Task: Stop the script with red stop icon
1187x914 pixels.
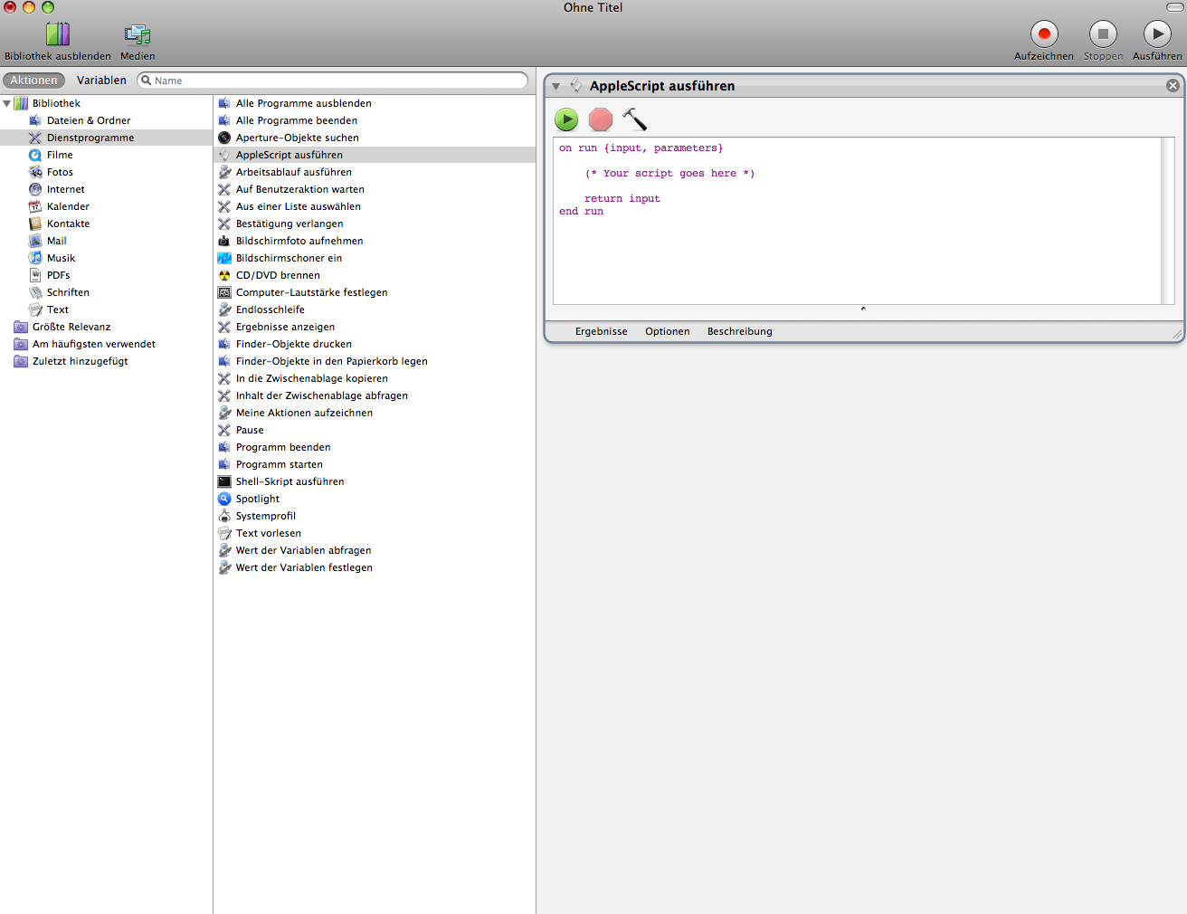Action: tap(600, 119)
